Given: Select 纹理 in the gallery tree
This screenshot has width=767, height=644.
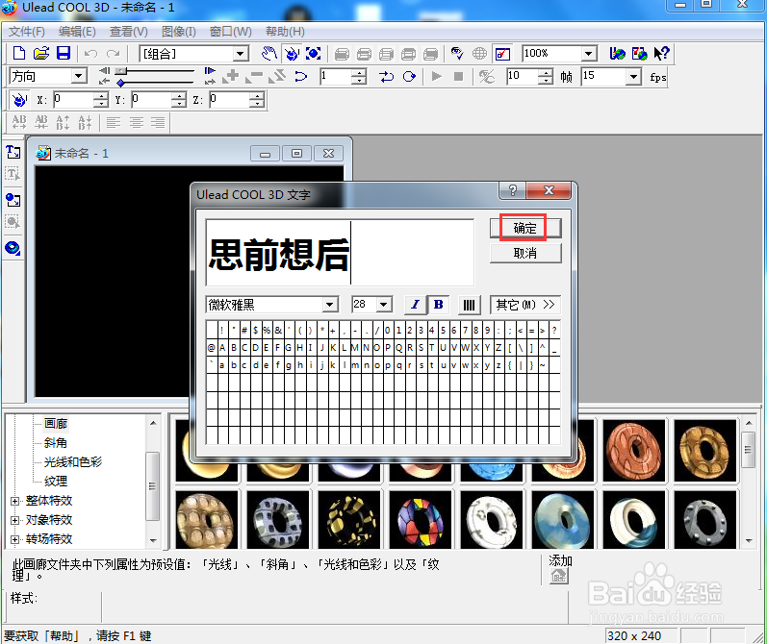Looking at the screenshot, I should point(55,482).
